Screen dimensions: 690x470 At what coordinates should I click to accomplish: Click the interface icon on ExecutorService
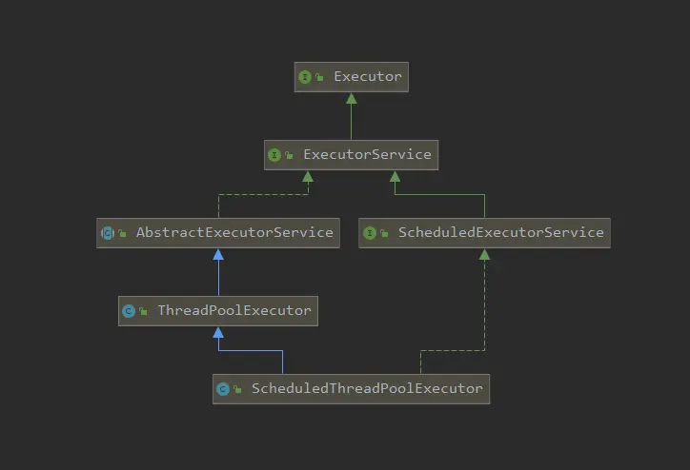coord(274,155)
